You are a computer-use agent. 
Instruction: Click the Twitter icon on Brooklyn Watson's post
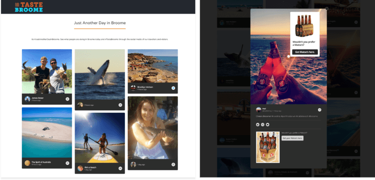coord(173,88)
